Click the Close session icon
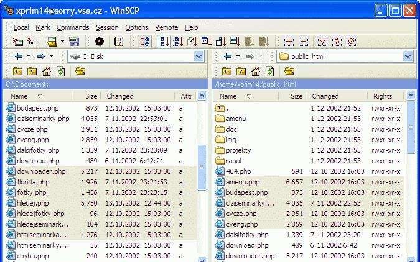This screenshot has height=262, width=420. click(32, 42)
